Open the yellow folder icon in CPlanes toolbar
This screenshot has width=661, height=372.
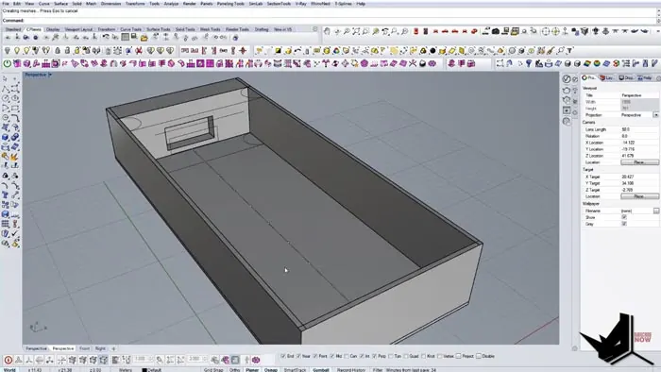coord(144,38)
